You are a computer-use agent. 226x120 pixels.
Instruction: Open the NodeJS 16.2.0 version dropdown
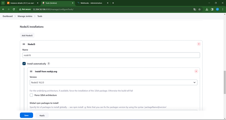(x=113, y=82)
